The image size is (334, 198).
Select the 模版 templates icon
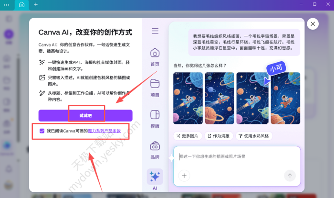(155, 115)
